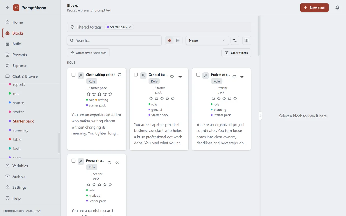Viewport: 346px width, 216px height.
Task: Click the New block button
Action: [x=314, y=8]
